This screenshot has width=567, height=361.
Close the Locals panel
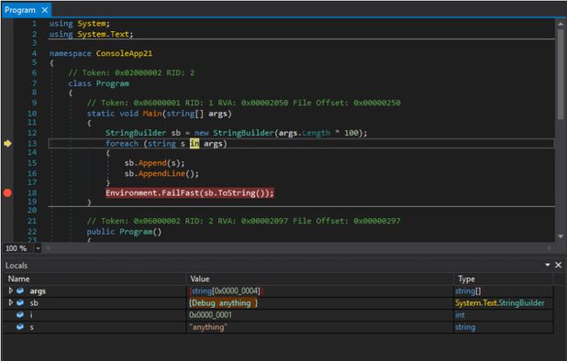point(559,265)
